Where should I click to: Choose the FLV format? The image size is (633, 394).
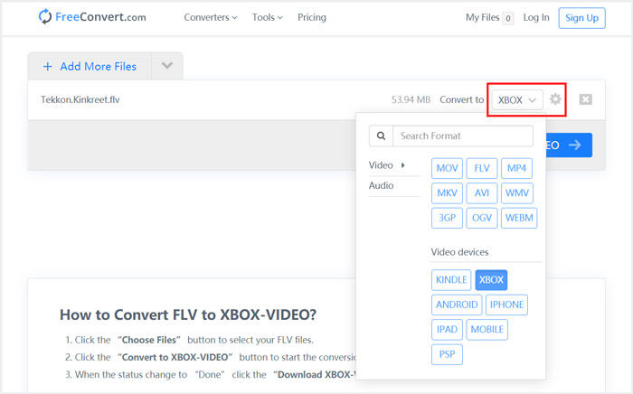coord(482,168)
